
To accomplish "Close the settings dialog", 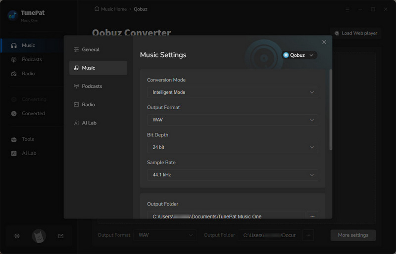I will [x=324, y=42].
